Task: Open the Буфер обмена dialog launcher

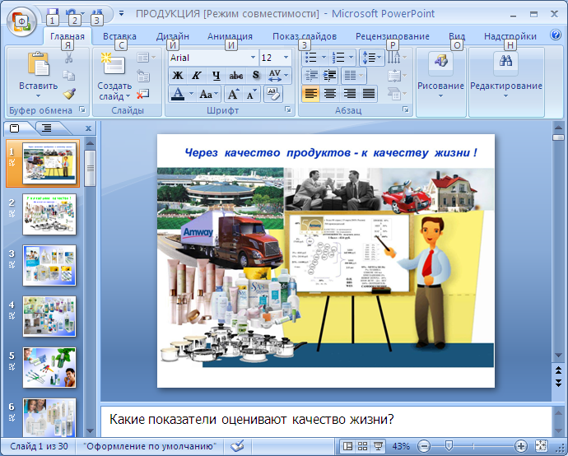Action: click(x=82, y=109)
